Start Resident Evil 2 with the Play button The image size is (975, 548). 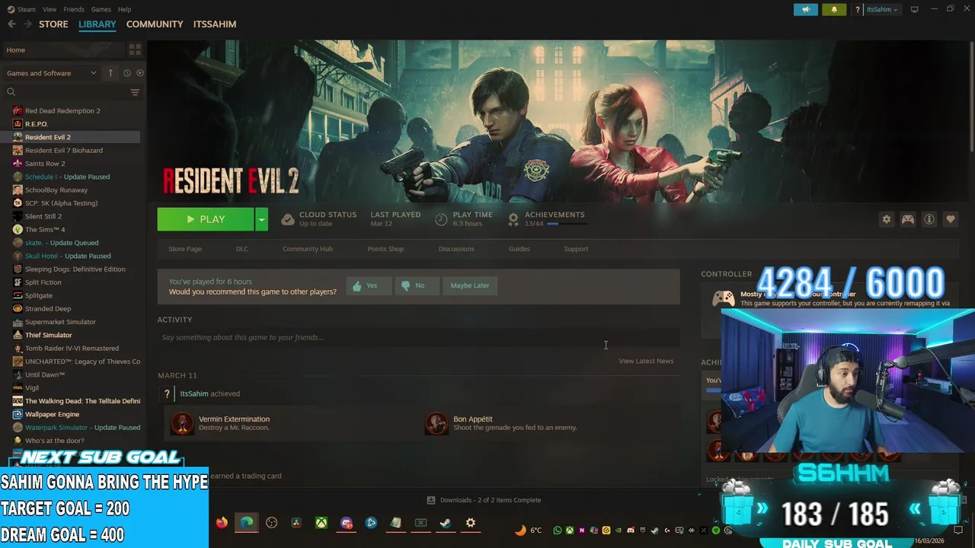pyautogui.click(x=205, y=219)
